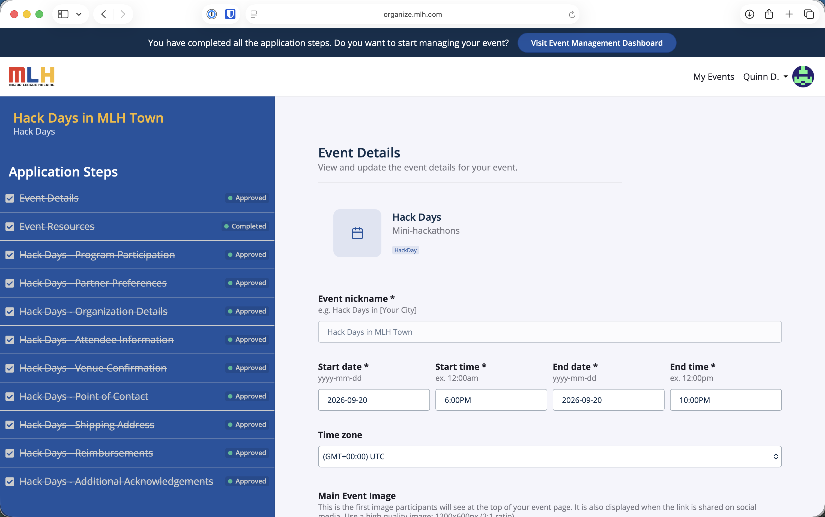Toggle the Program Participation step checkbox
Image resolution: width=825 pixels, height=517 pixels.
point(10,255)
